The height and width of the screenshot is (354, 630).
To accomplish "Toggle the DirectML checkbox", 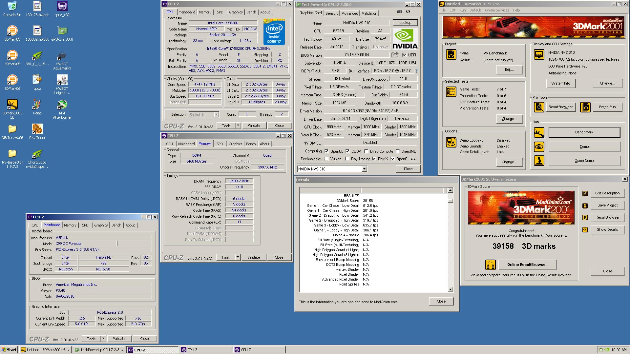I will pyautogui.click(x=398, y=151).
